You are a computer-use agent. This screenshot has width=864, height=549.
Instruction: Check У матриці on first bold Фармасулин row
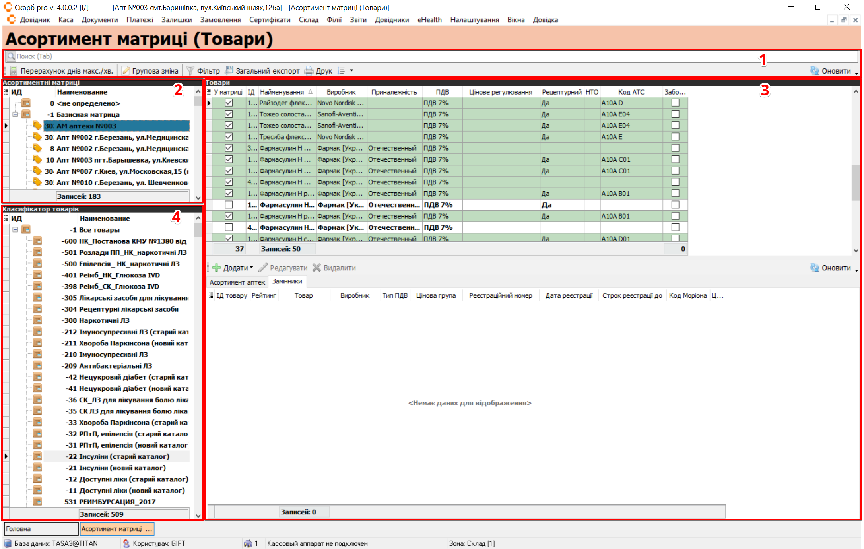229,205
